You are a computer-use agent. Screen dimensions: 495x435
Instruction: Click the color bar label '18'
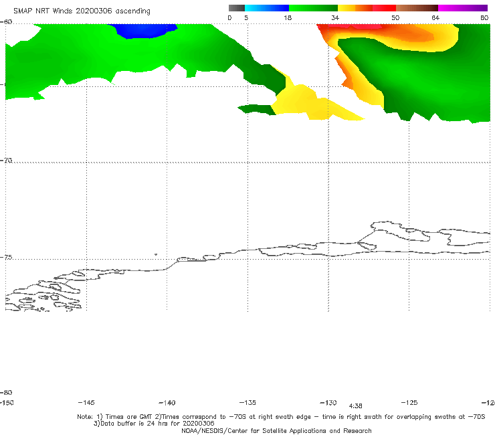[288, 17]
